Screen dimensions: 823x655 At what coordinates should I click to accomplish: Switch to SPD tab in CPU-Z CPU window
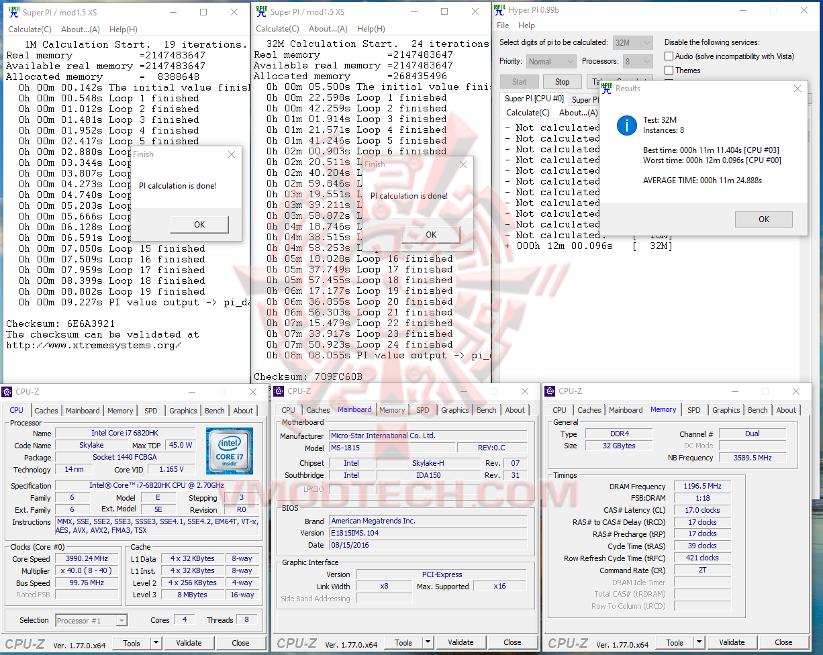tap(151, 411)
